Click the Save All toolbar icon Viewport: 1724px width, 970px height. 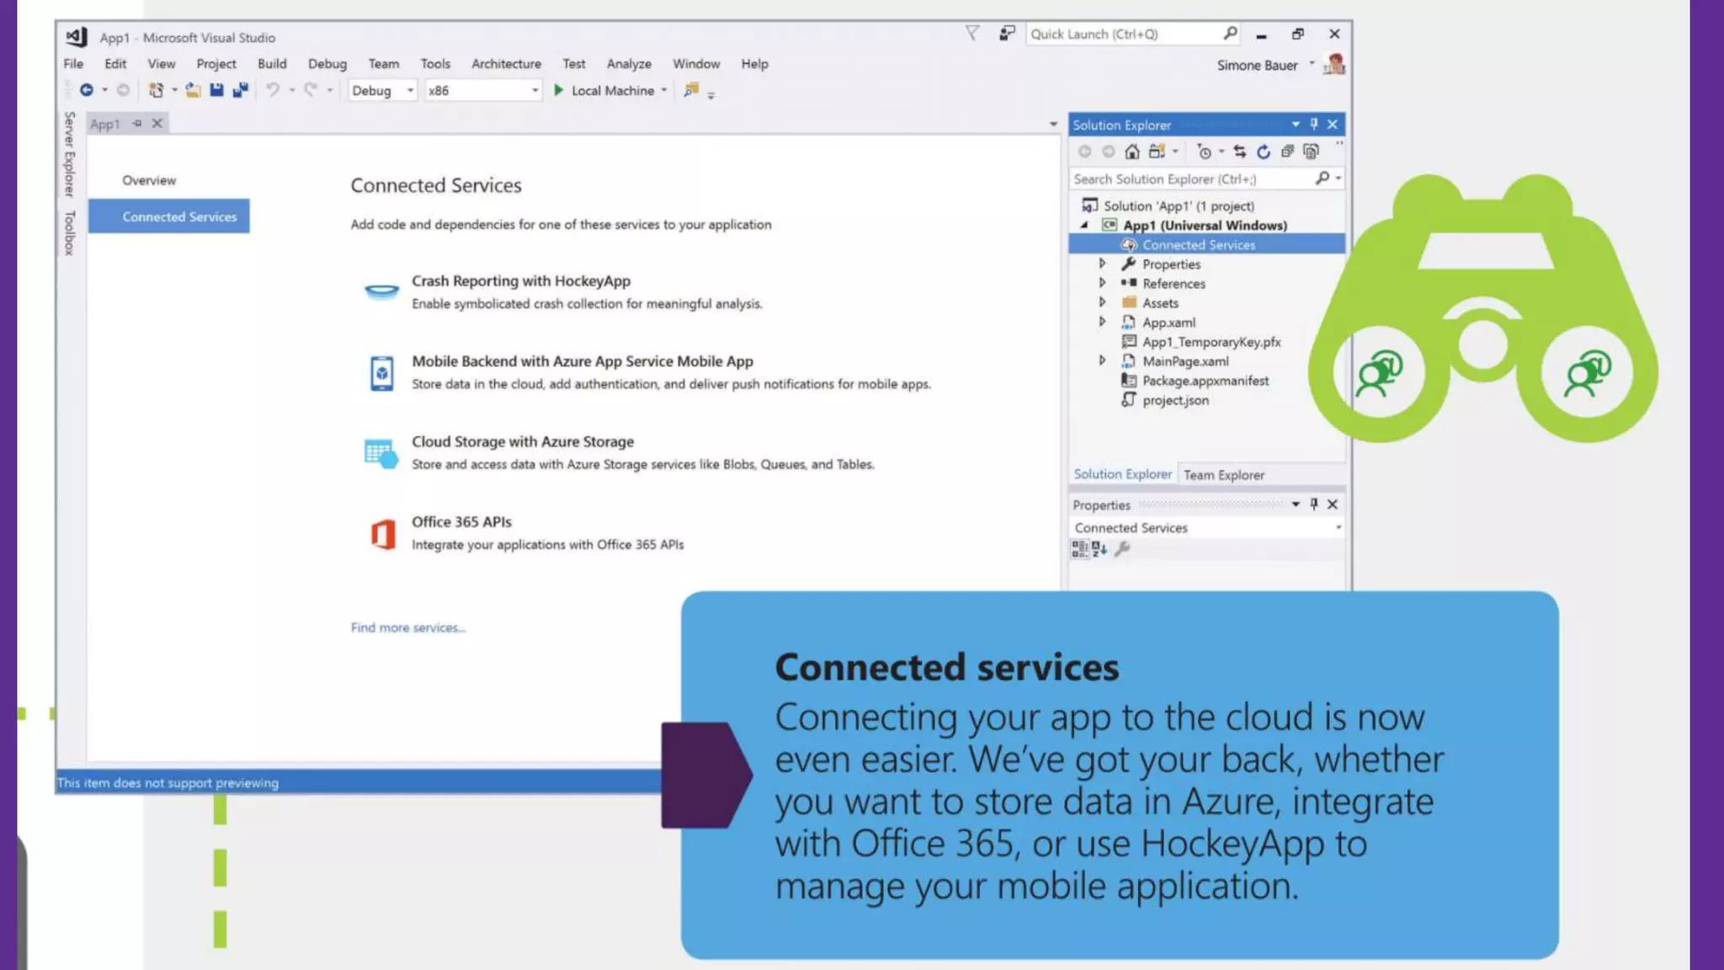(x=241, y=90)
